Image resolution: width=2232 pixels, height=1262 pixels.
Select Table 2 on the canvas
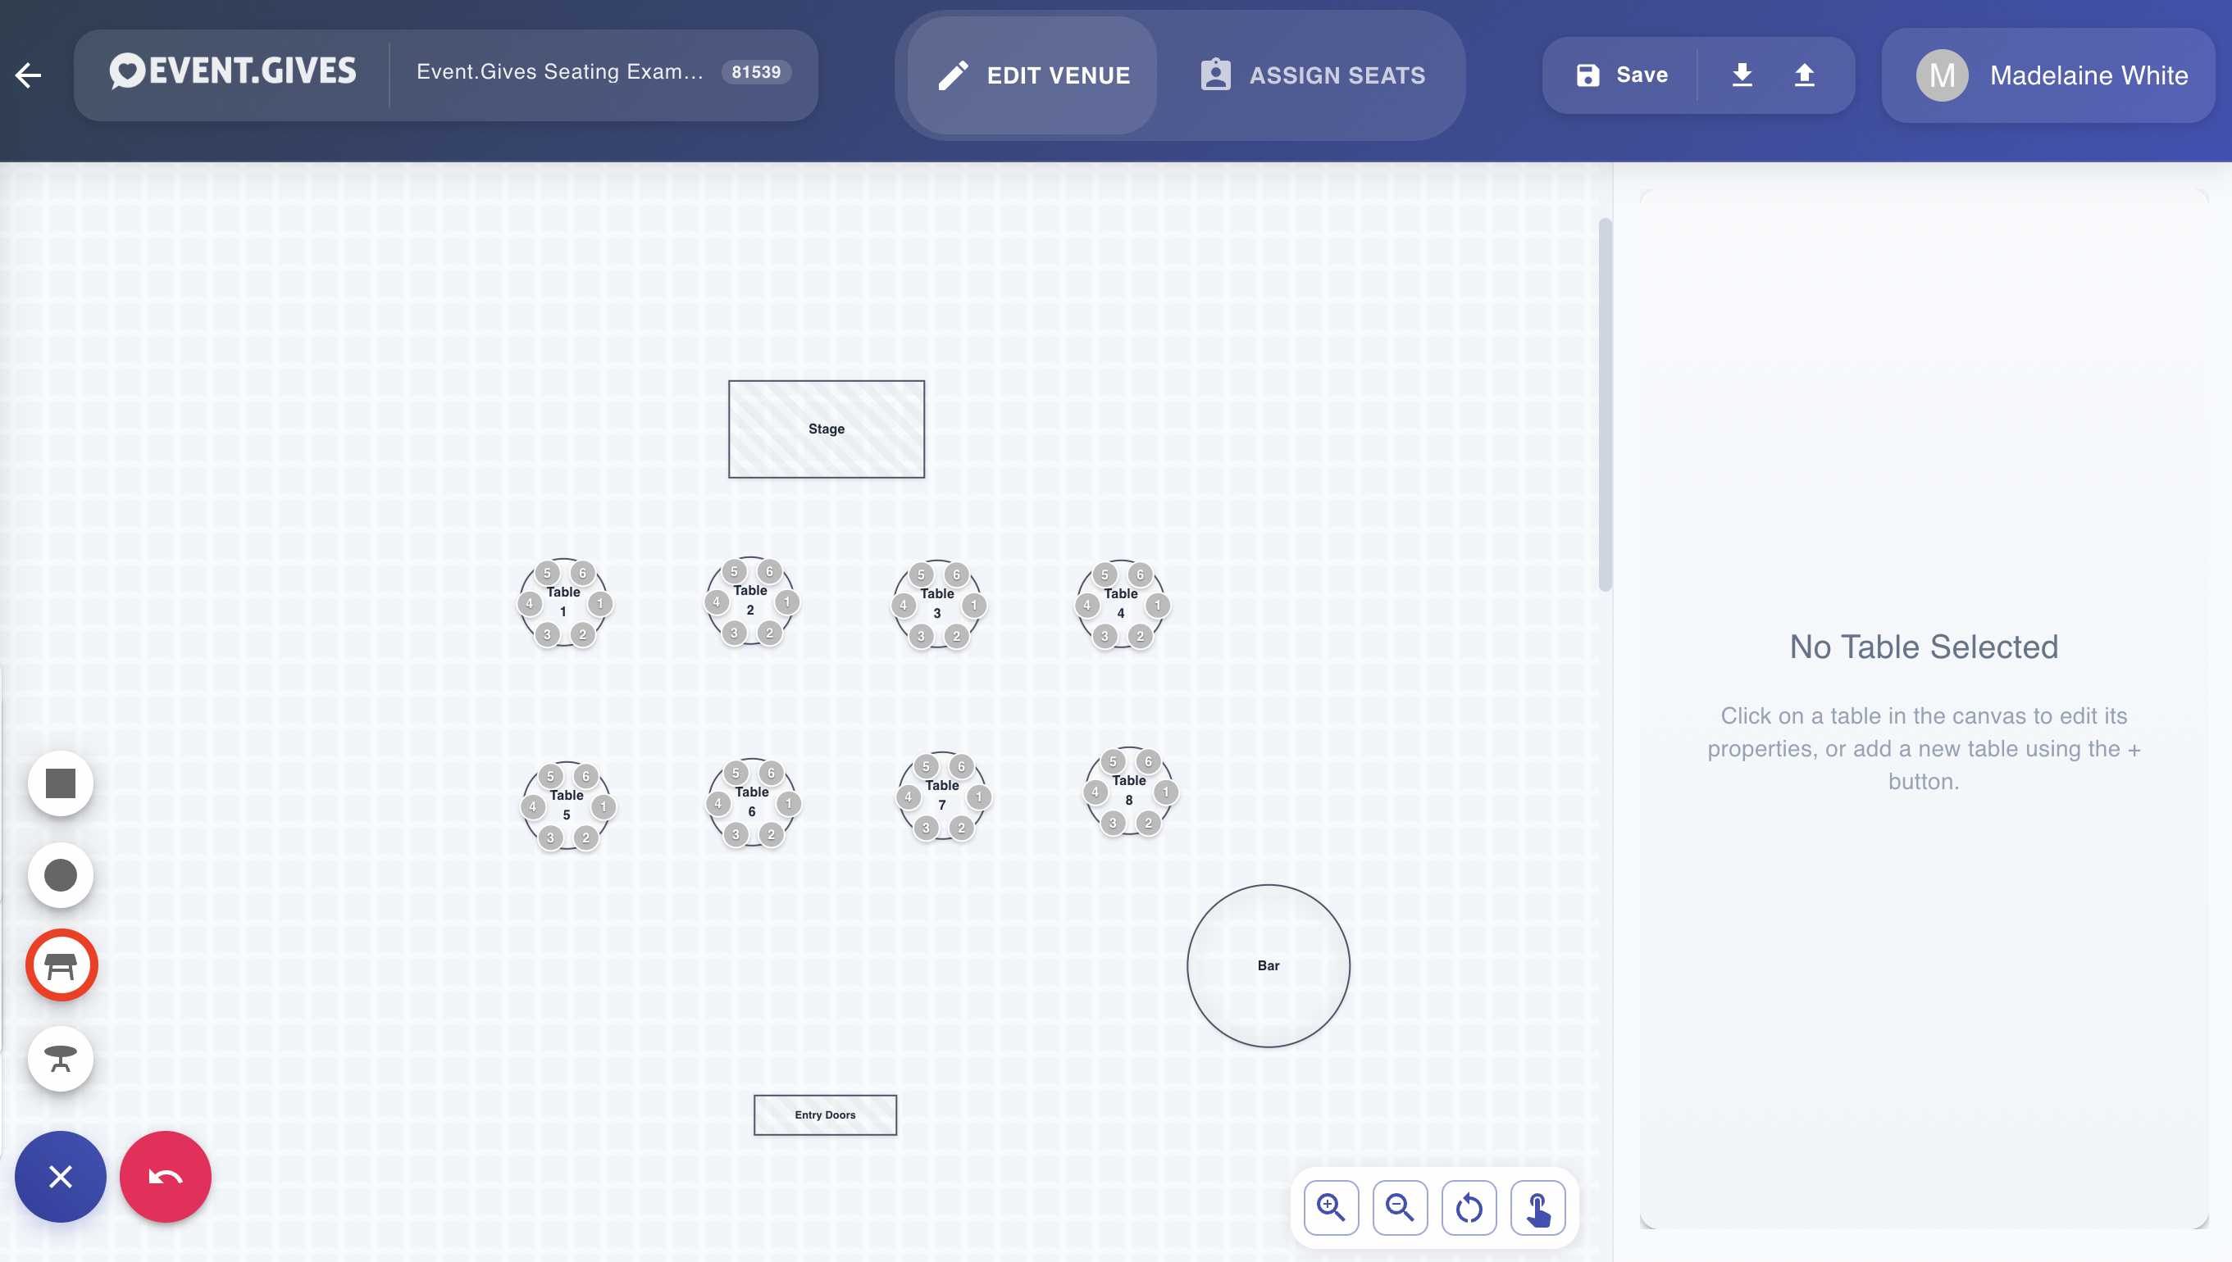751,601
